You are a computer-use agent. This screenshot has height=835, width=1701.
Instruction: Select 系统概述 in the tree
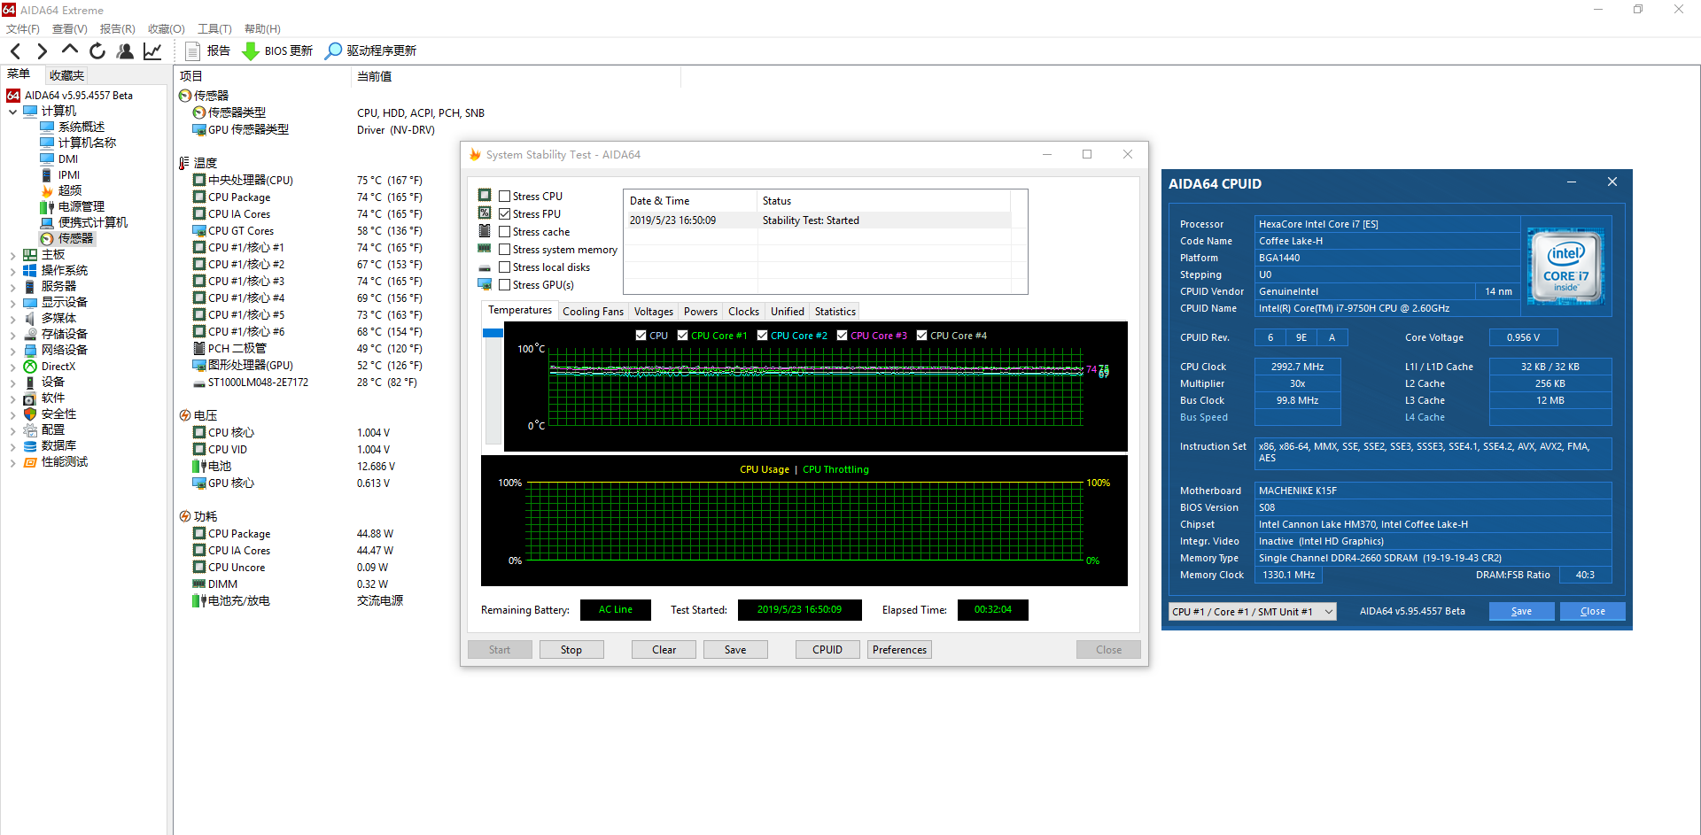click(82, 127)
